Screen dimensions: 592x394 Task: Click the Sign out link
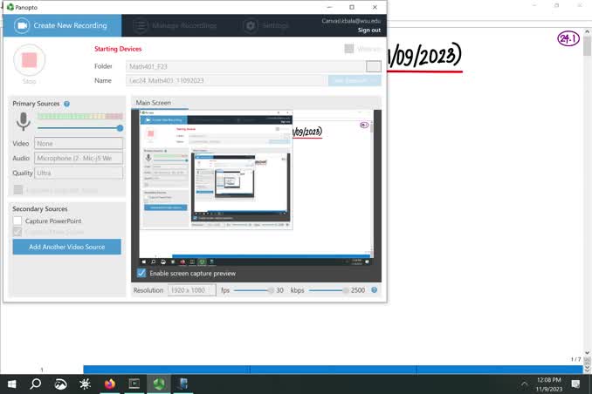coord(368,30)
